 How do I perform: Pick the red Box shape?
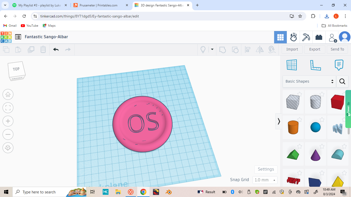click(x=338, y=102)
